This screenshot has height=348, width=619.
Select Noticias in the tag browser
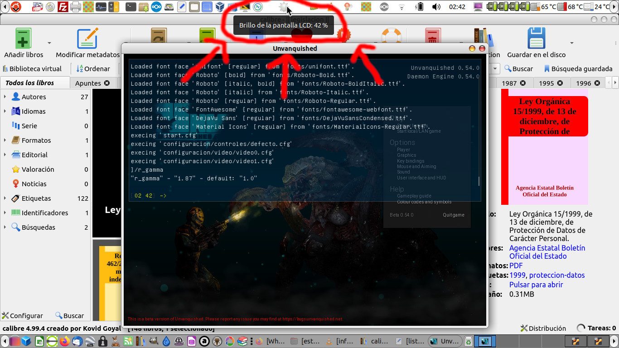click(x=34, y=184)
